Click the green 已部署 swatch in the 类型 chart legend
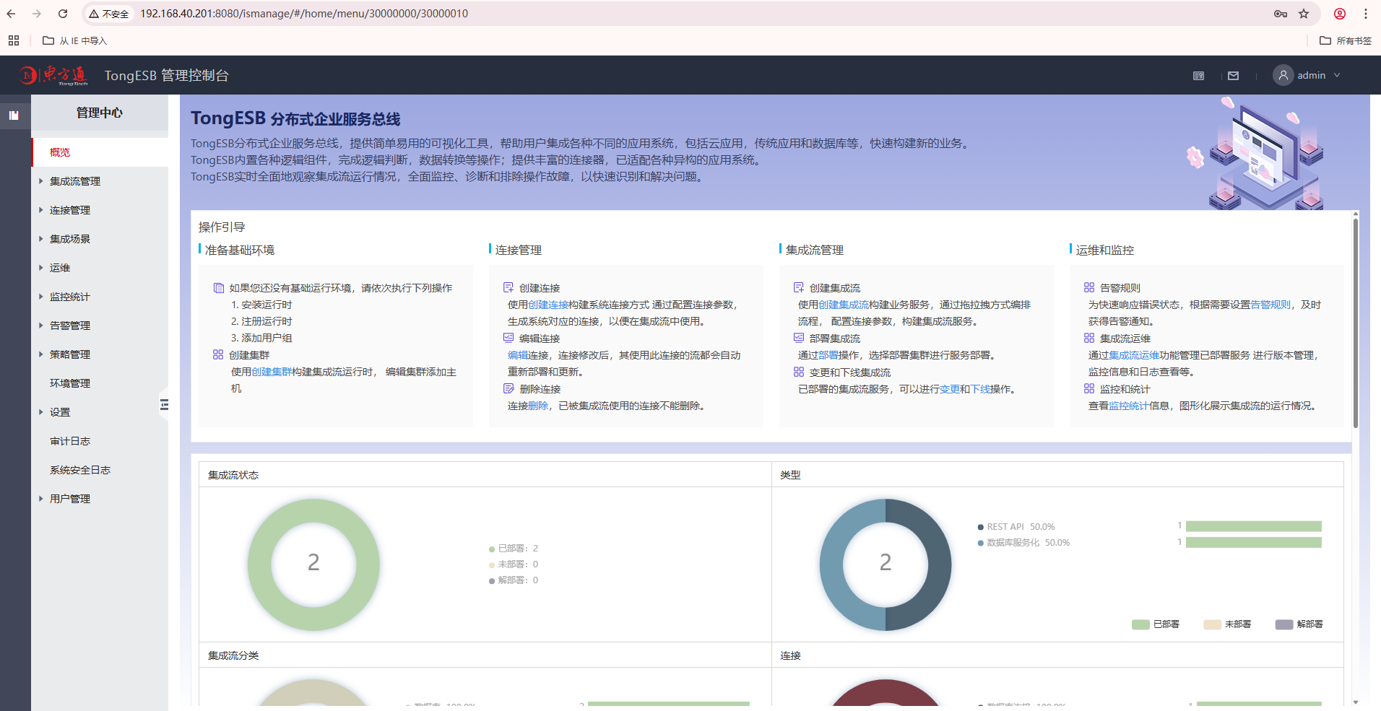Viewport: 1381px width, 711px height. (x=1140, y=624)
